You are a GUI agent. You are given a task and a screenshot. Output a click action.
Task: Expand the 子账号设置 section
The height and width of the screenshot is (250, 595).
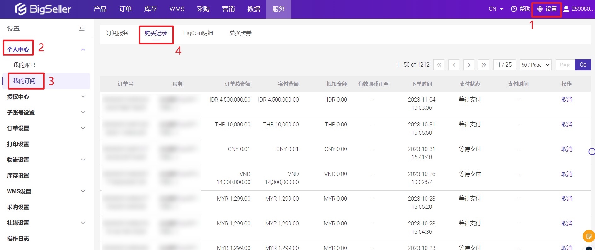(83, 113)
